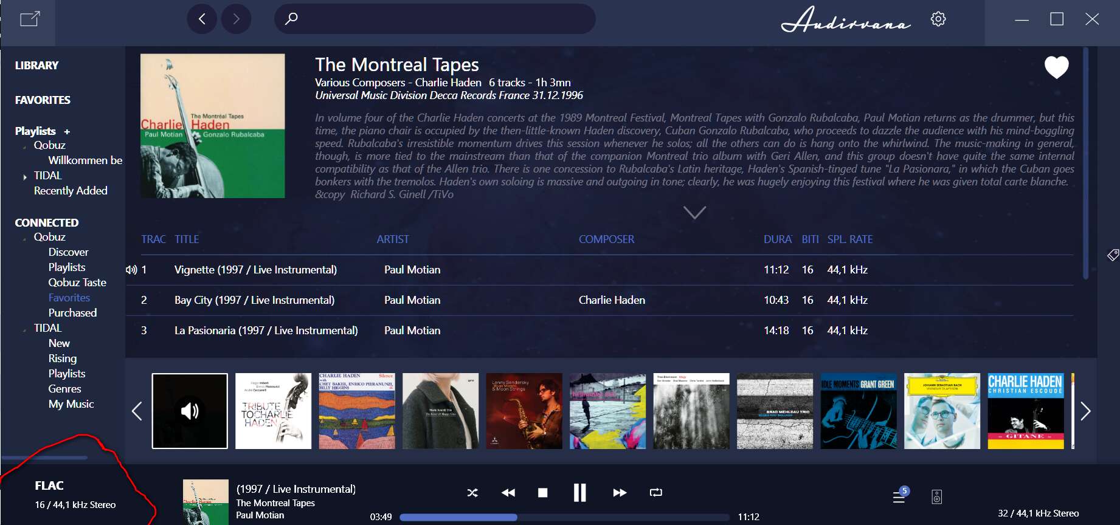Skip to the next track

[620, 493]
